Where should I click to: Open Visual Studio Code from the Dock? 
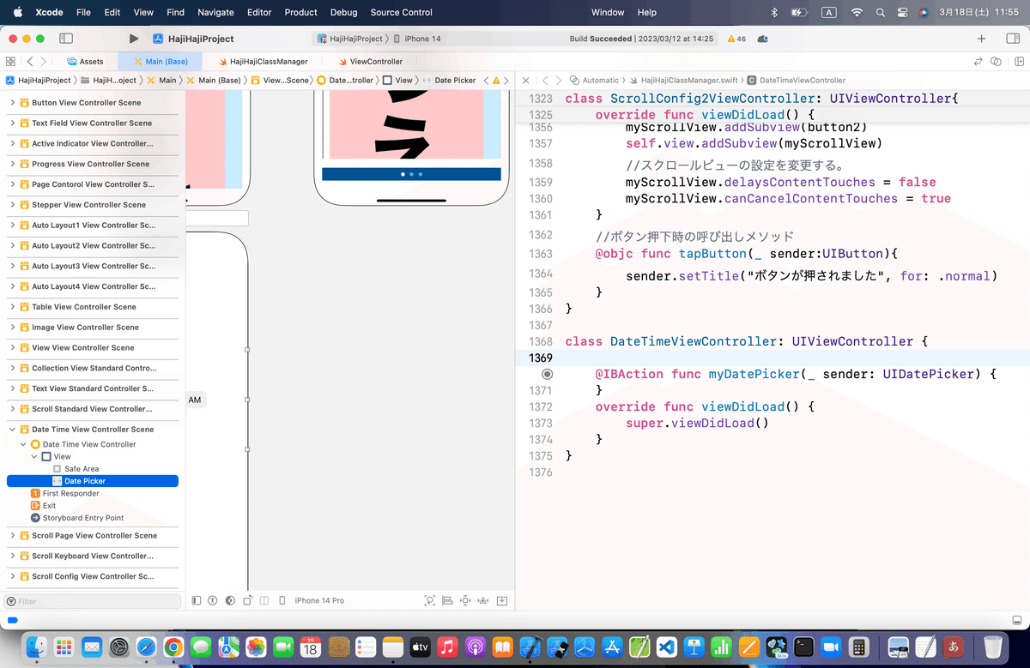[667, 647]
